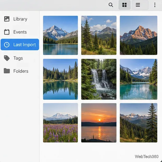
Task: Select the orange sunlit mountain photo
Action: pyautogui.click(x=138, y=35)
